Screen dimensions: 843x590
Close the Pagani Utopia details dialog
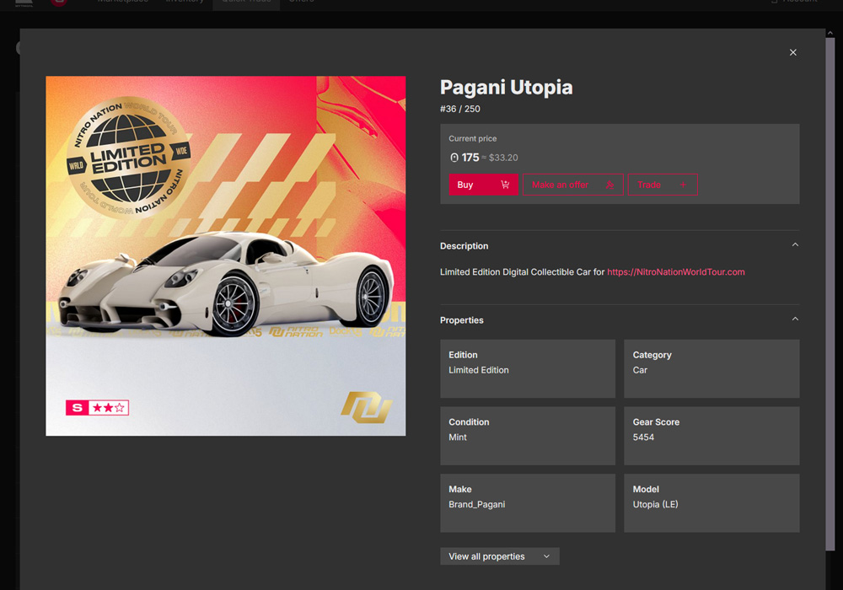(x=792, y=52)
